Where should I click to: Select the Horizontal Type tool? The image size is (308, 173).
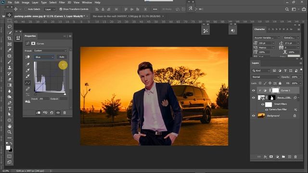(10, 109)
